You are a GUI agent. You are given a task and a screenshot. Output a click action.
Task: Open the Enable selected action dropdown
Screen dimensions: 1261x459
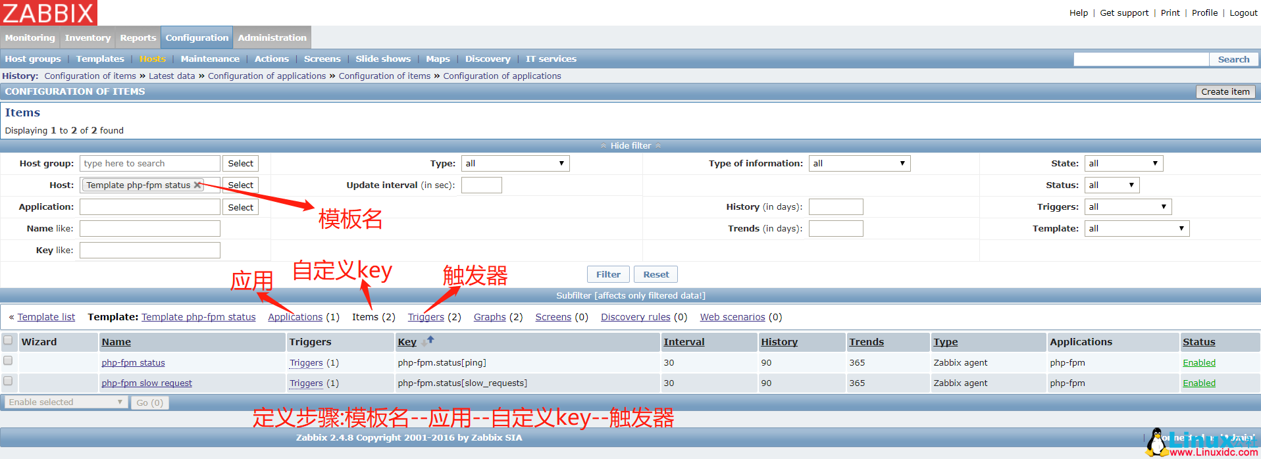tap(66, 402)
